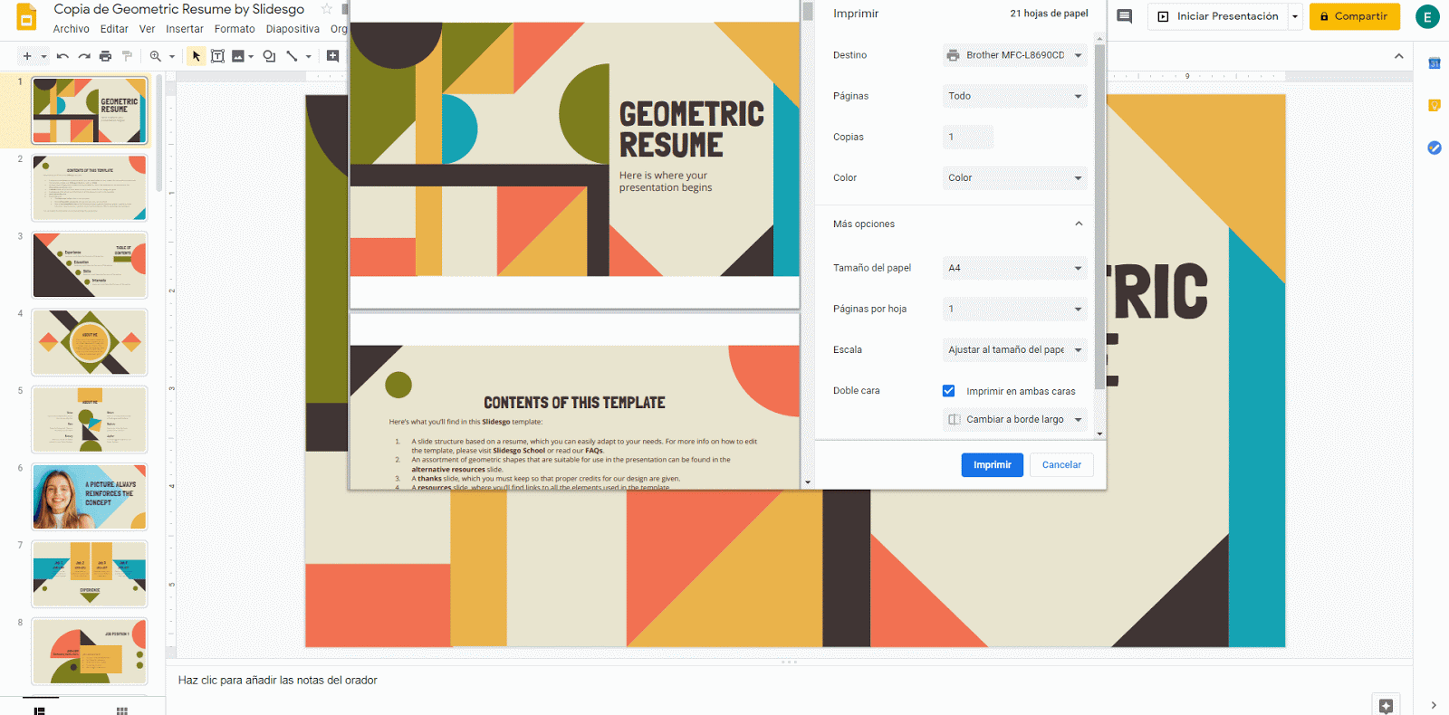Click the slide filmstrip scrollbar

click(x=159, y=134)
